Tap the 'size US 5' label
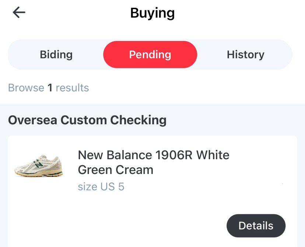Image resolution: width=305 pixels, height=247 pixels. (101, 187)
